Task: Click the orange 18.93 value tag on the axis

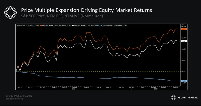Action: point(184,29)
